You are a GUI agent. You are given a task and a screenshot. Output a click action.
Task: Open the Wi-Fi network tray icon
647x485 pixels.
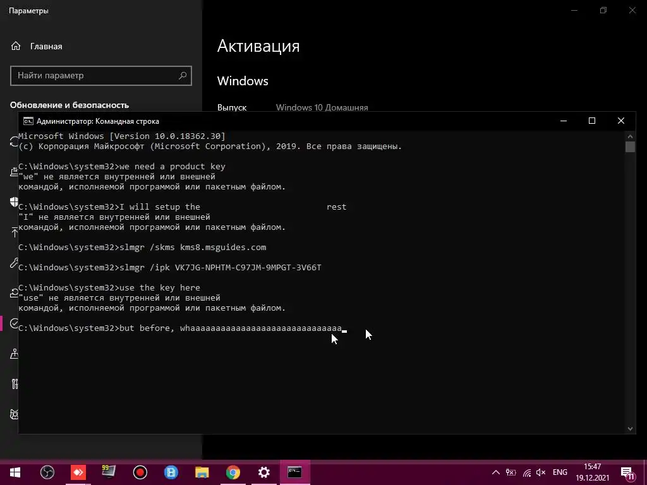527,472
